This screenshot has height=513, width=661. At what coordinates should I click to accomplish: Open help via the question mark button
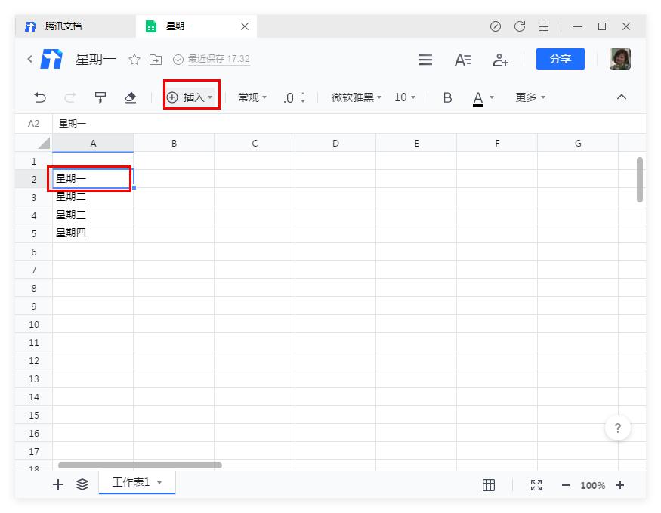[618, 428]
